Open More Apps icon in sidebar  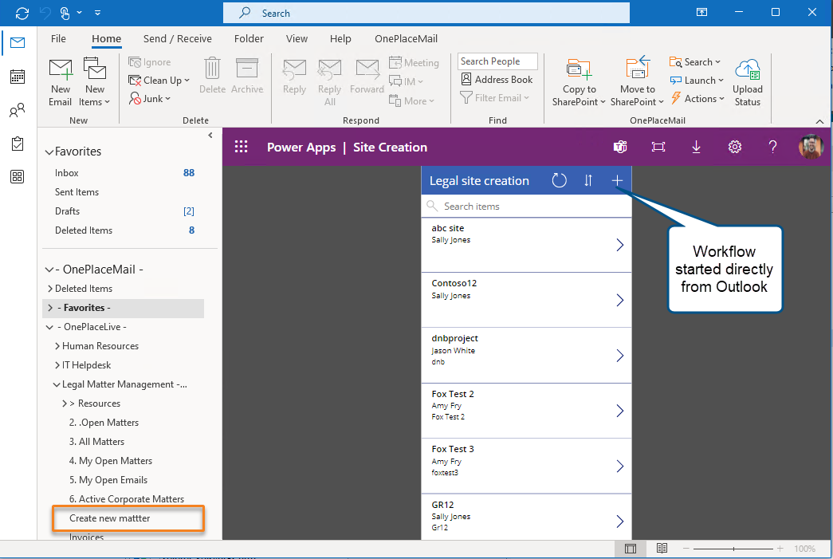tap(18, 176)
